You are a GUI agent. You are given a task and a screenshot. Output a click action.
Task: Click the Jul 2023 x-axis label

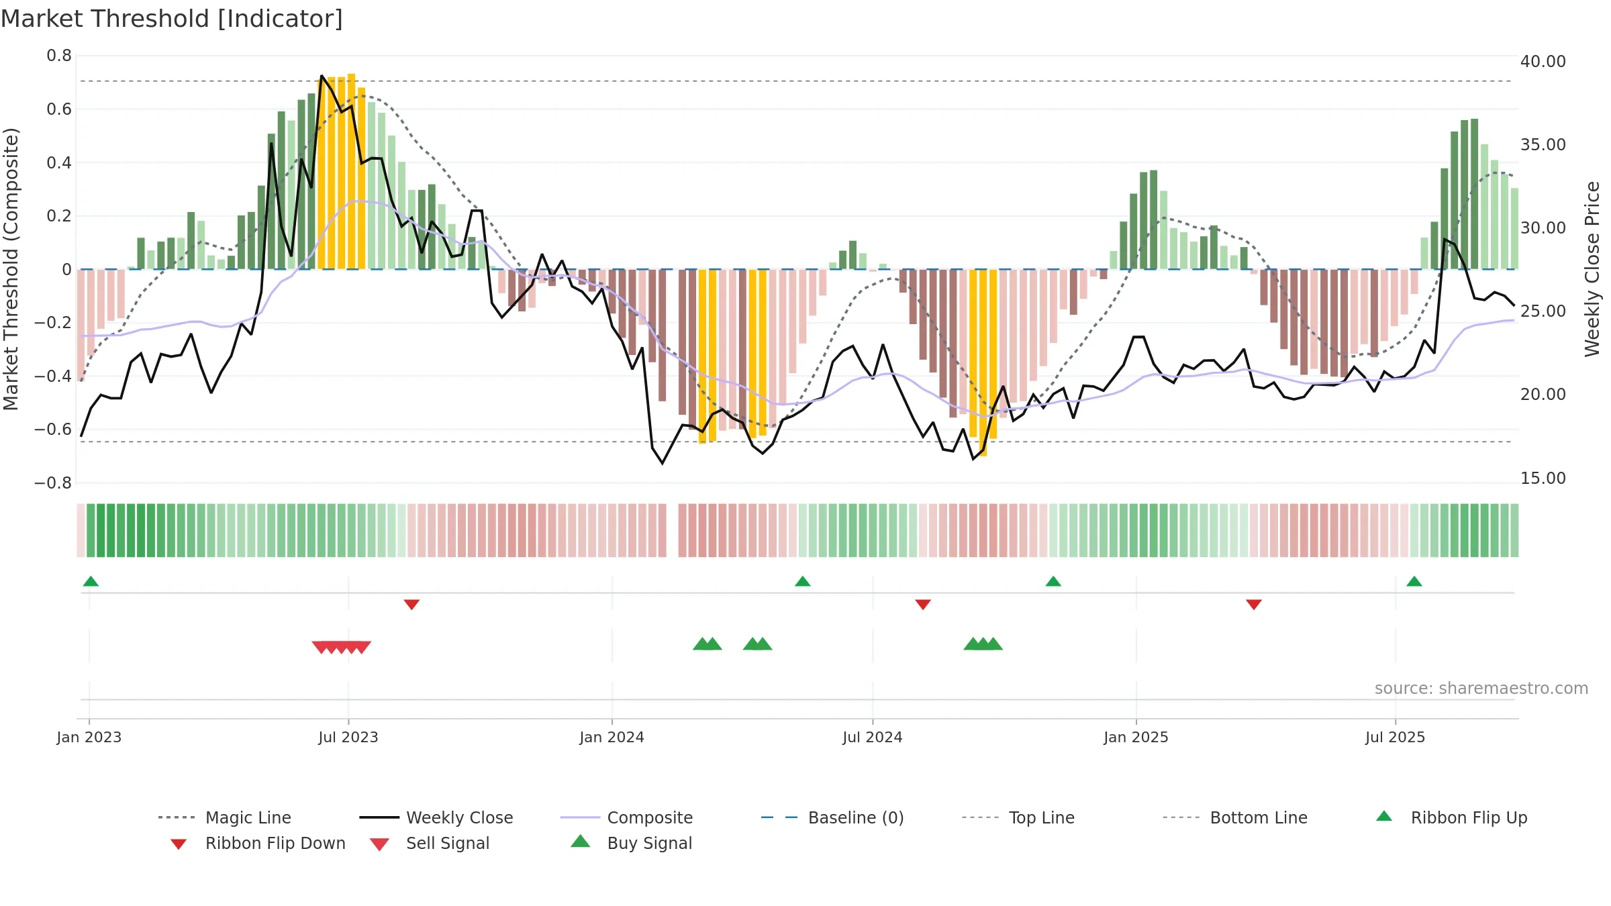(348, 738)
